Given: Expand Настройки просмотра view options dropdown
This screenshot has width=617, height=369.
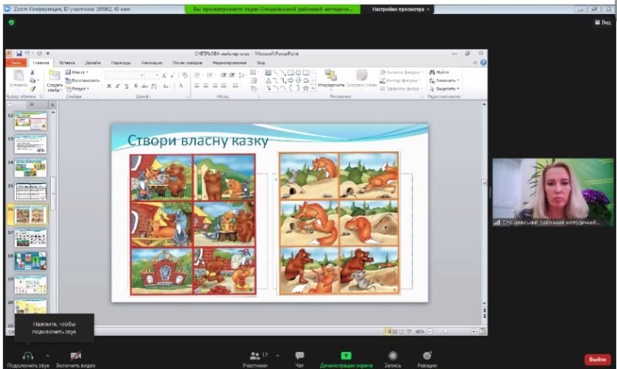Looking at the screenshot, I should click(x=400, y=10).
